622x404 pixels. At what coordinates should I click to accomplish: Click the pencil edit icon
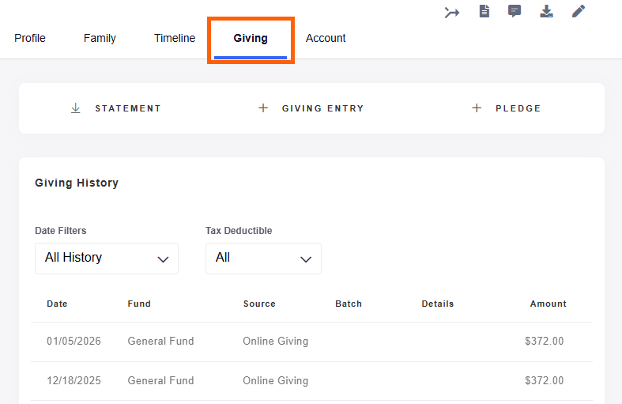pyautogui.click(x=579, y=11)
